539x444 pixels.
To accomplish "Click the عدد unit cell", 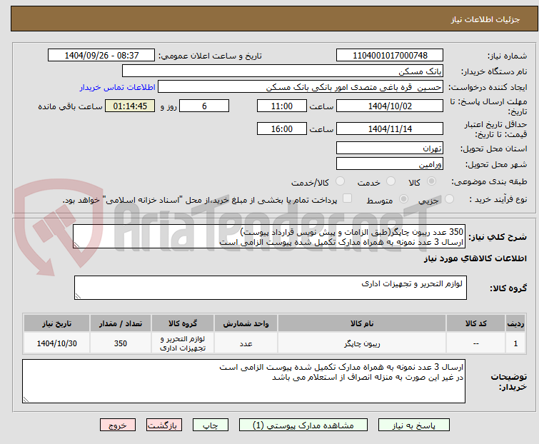I will (x=246, y=343).
